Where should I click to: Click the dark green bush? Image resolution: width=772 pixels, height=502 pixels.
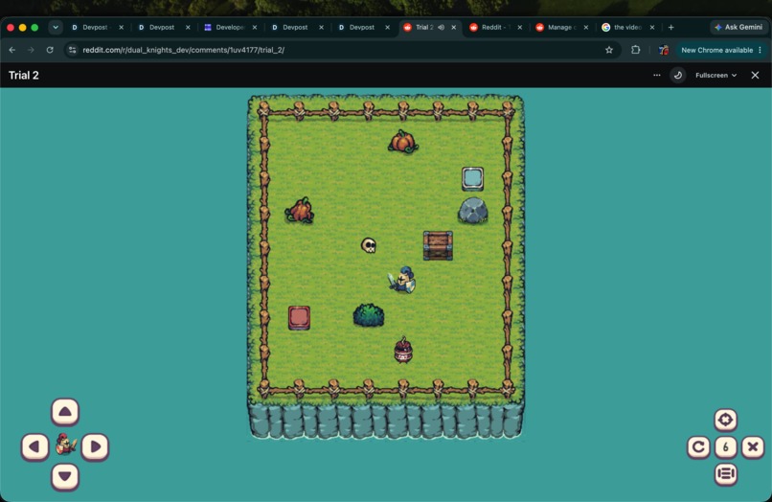point(368,315)
